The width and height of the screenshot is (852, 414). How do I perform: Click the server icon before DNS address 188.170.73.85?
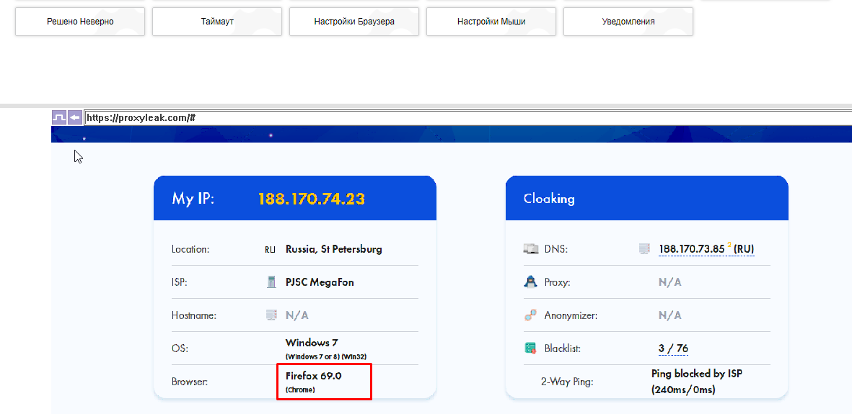[x=644, y=249]
